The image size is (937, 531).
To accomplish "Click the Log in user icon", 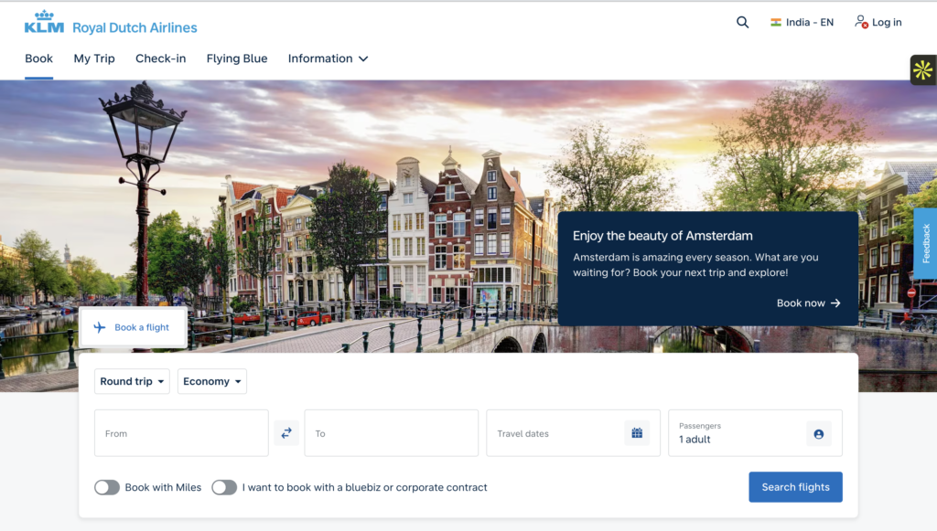I will (861, 22).
